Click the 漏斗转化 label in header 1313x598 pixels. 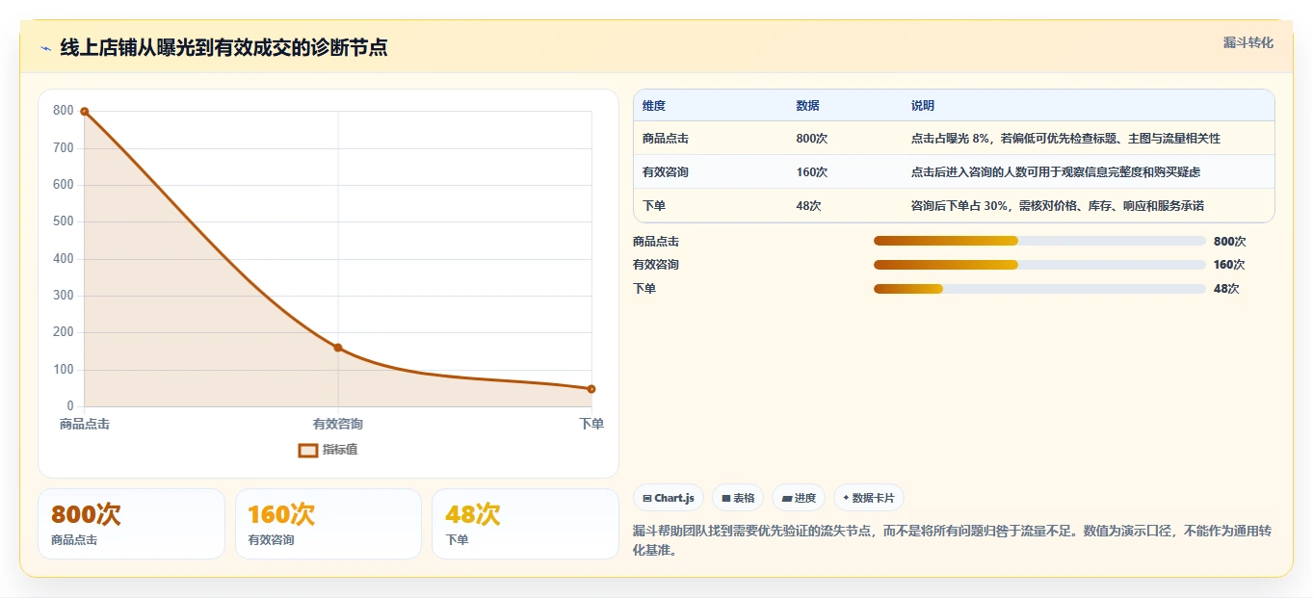click(1248, 42)
